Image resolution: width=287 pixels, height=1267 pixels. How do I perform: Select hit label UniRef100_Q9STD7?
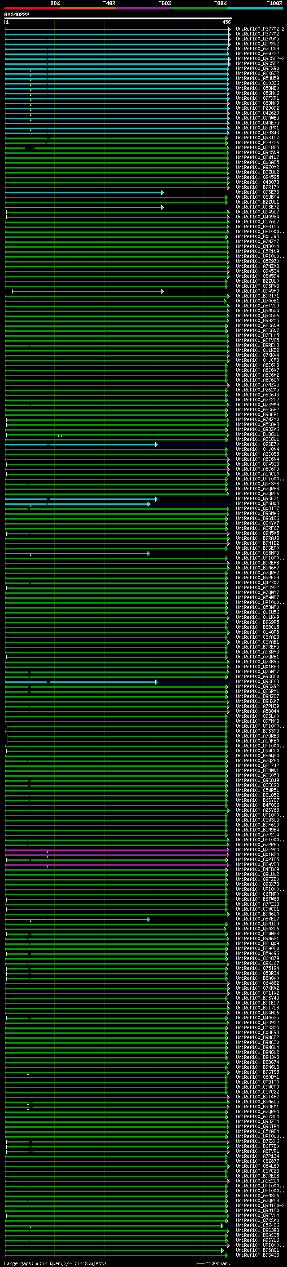pyautogui.click(x=257, y=138)
